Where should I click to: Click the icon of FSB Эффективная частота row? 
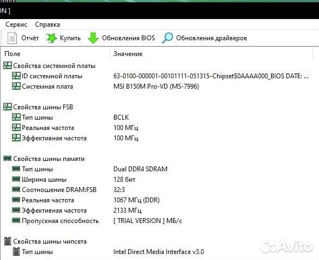coord(16,138)
